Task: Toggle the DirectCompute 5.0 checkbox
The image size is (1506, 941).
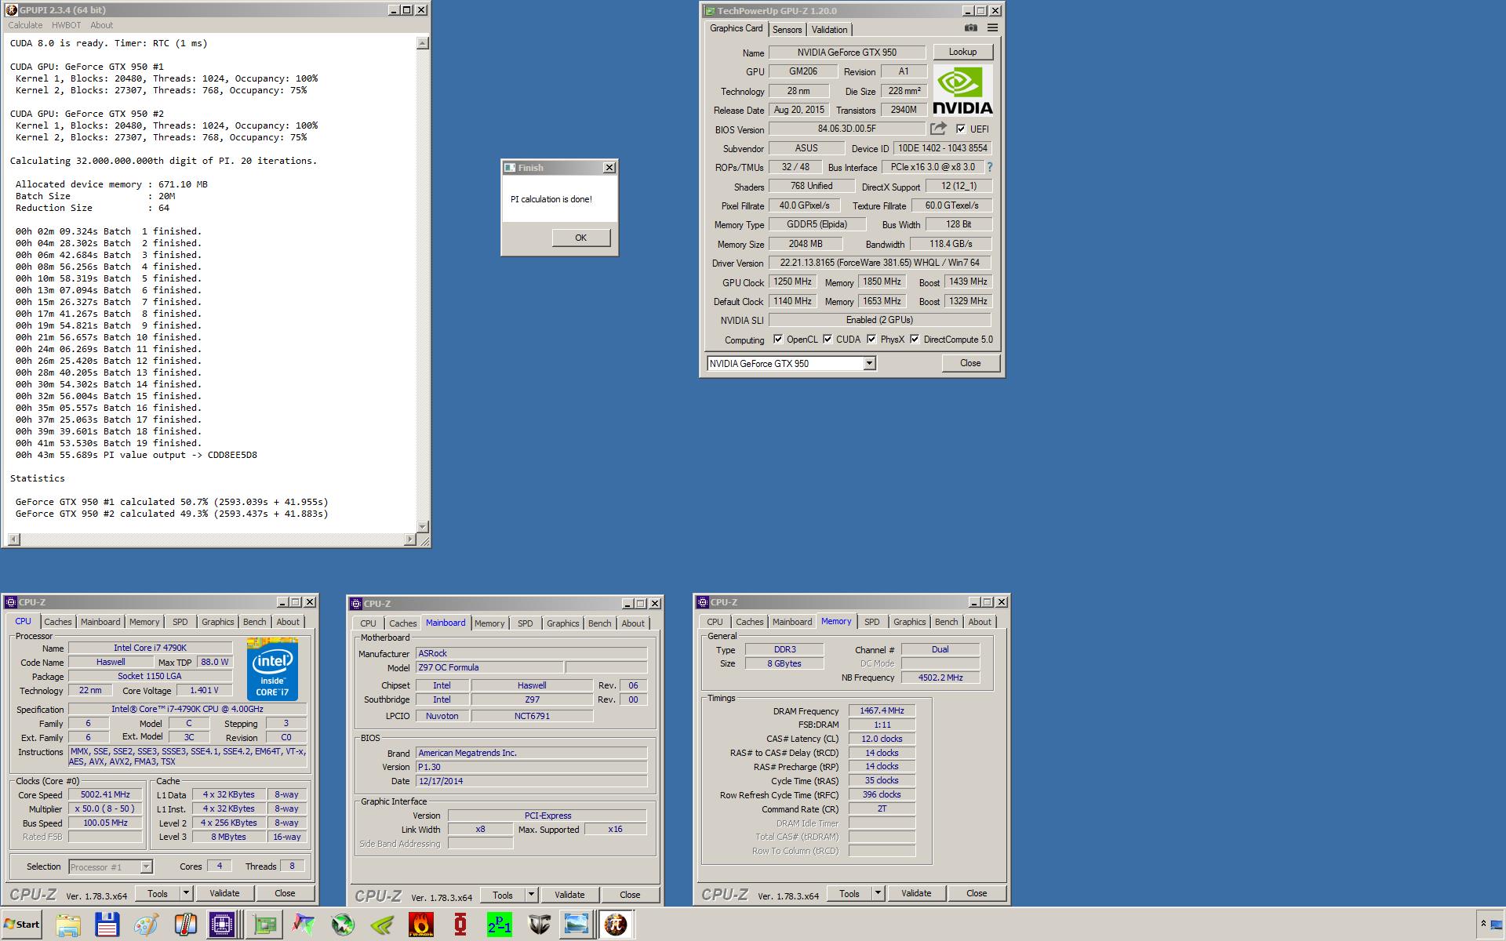Action: [x=915, y=340]
